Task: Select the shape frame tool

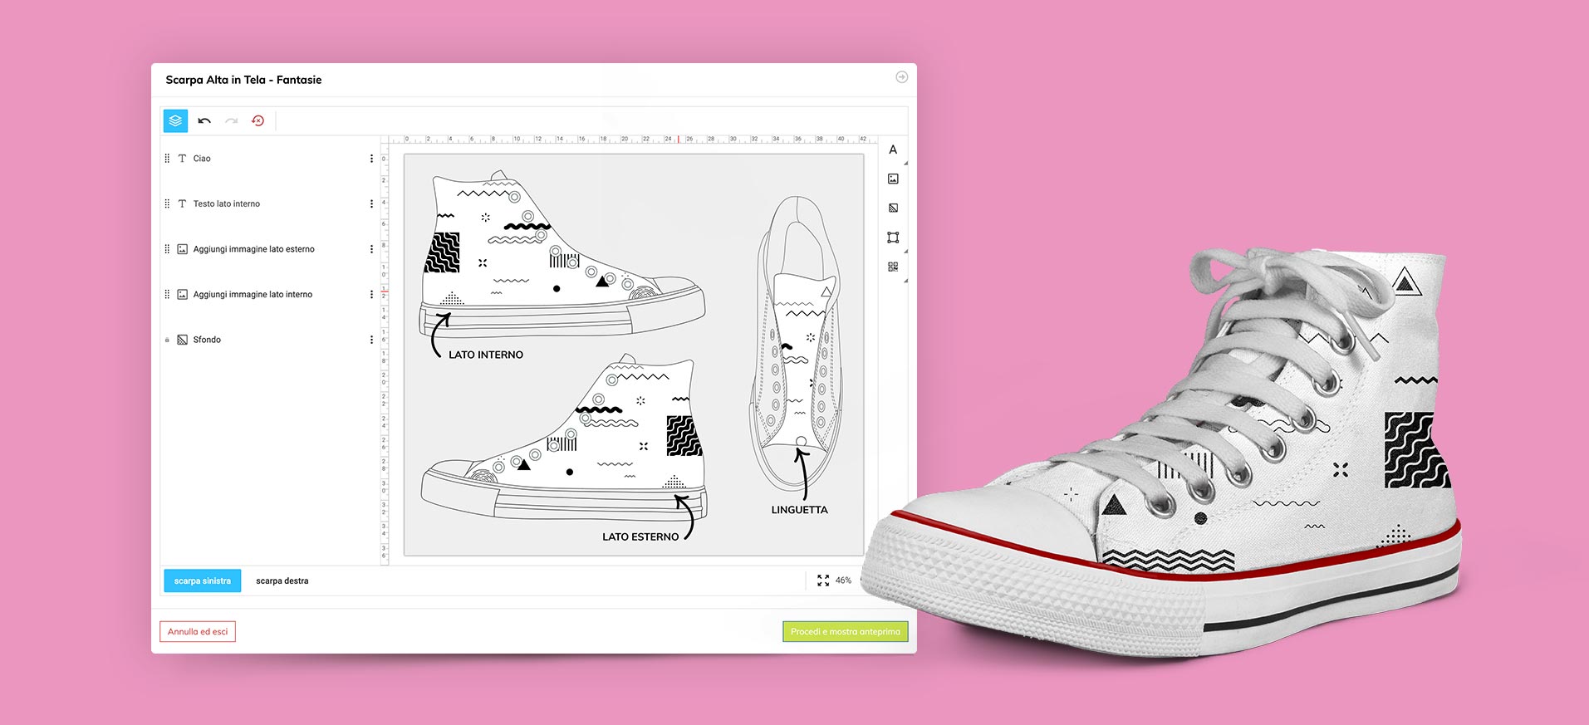Action: coord(893,238)
